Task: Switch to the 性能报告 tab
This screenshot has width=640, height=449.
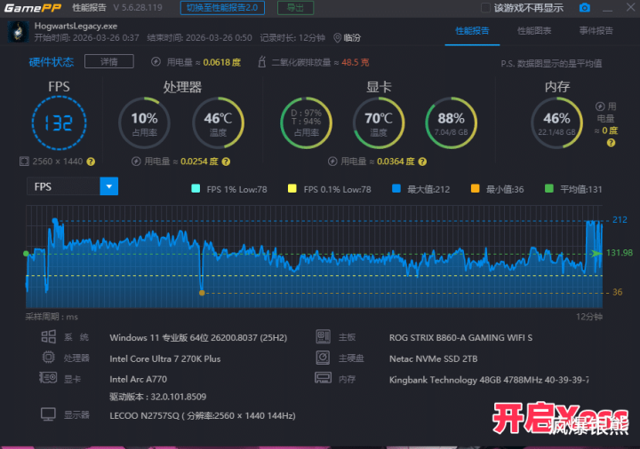Action: [x=472, y=30]
